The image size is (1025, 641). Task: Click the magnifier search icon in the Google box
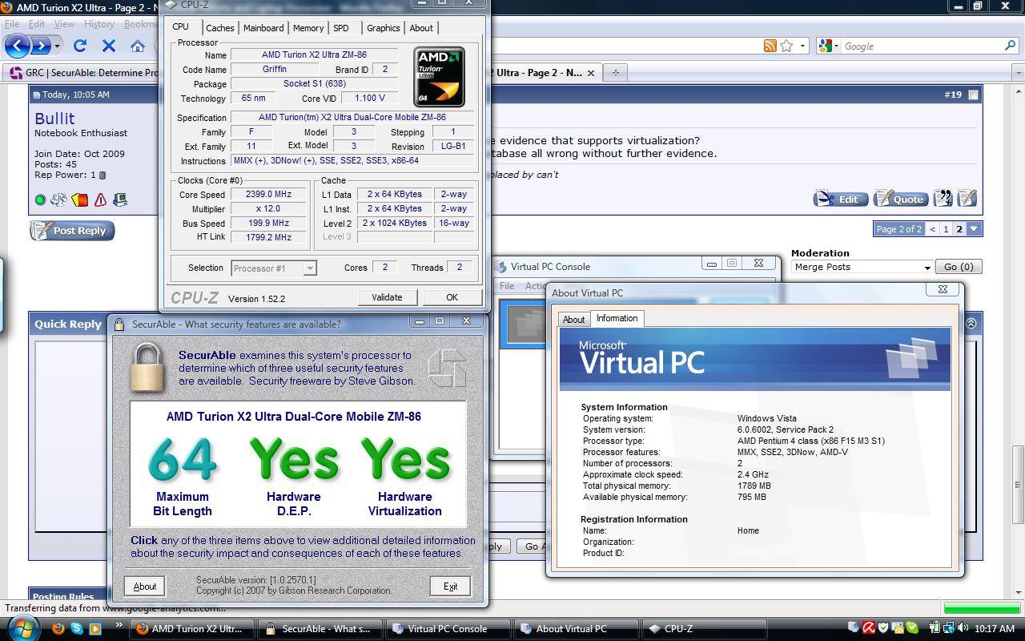tap(1010, 46)
